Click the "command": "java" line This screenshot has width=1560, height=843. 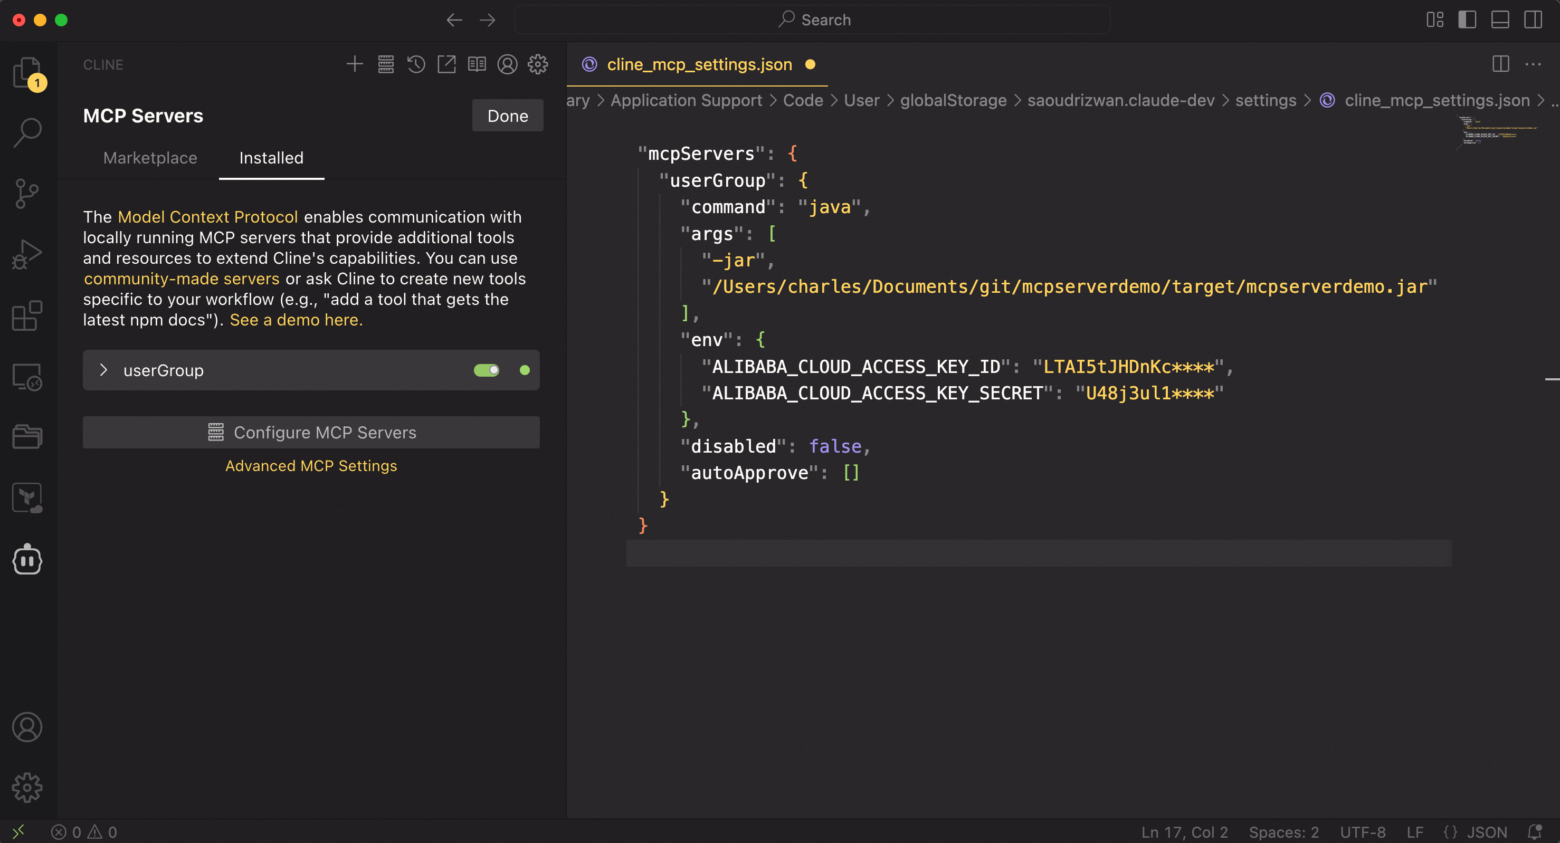tap(775, 207)
